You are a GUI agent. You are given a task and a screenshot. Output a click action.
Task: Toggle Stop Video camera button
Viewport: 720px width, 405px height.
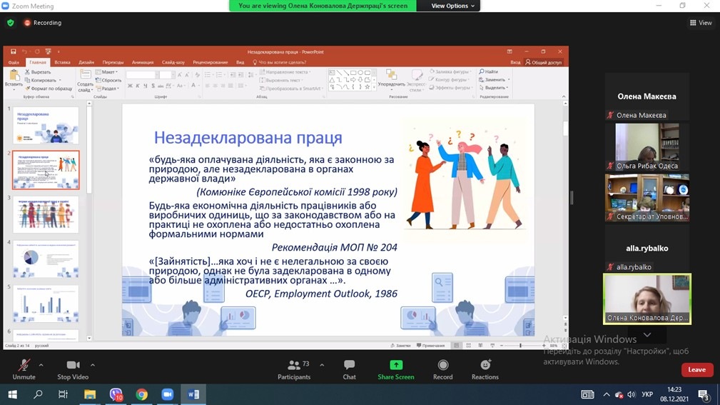73,369
